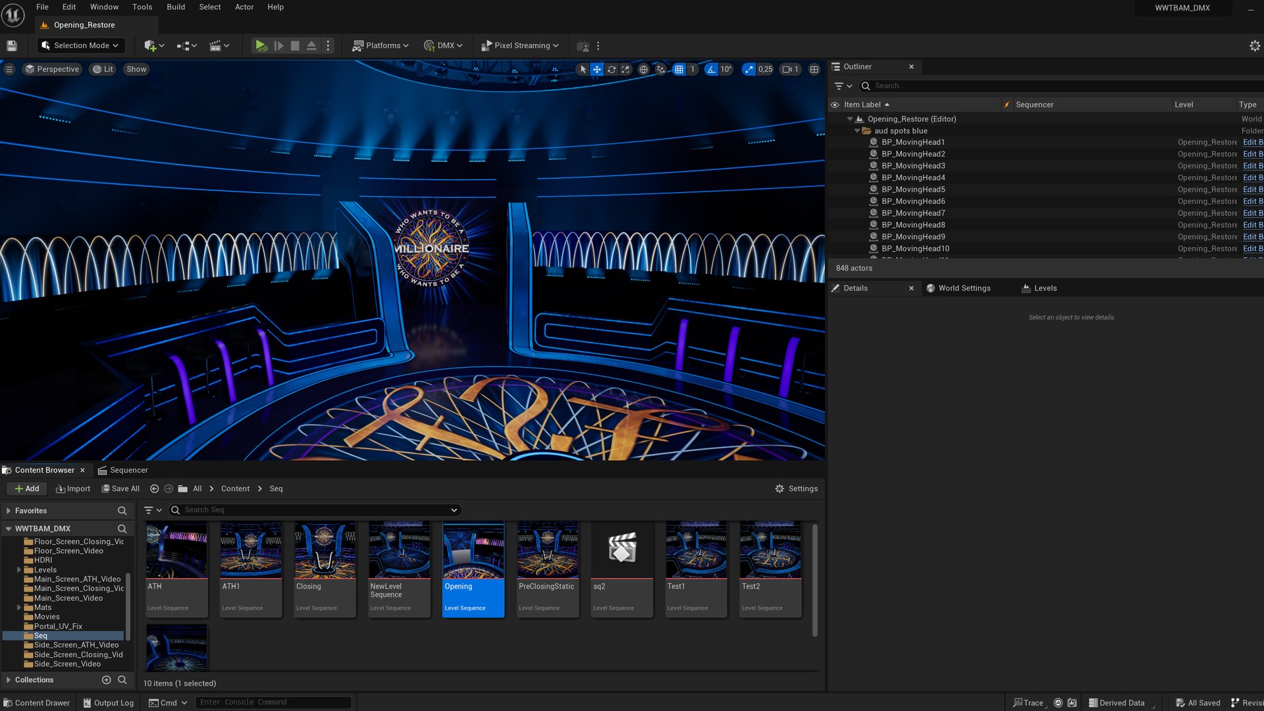Click the Search Seq field

(x=315, y=510)
